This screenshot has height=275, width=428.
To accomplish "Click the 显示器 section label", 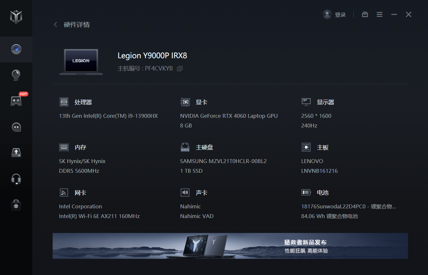I will coord(325,102).
